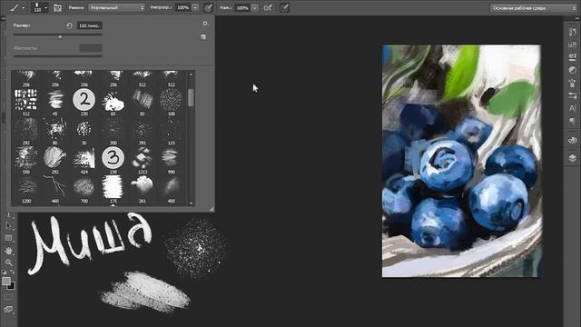The width and height of the screenshot is (581, 327).
Task: Toggle Quick Mask mode icon
Action: point(8,297)
